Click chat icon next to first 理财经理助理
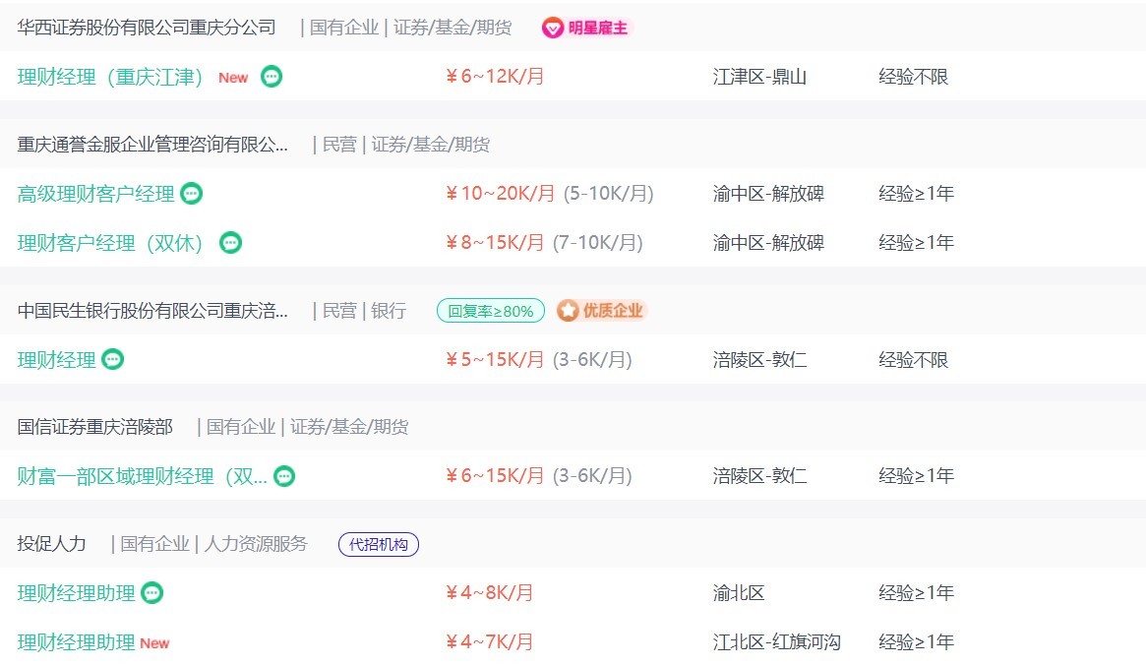 tap(152, 592)
